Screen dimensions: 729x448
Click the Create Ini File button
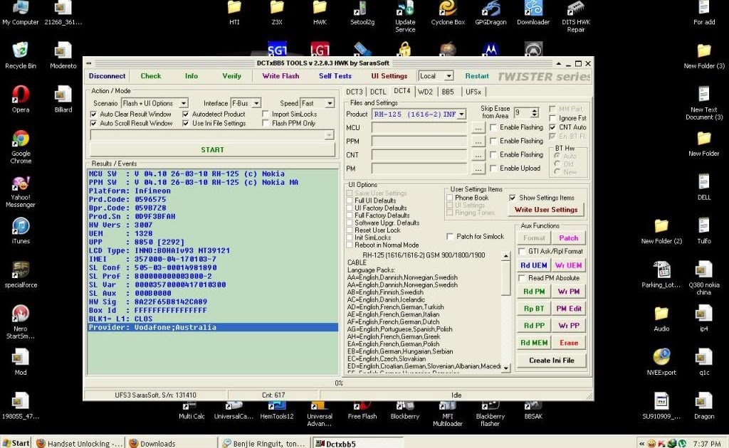pos(552,361)
